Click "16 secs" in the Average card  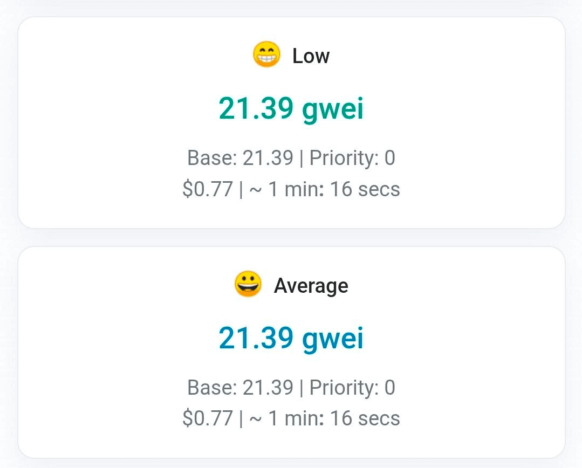(365, 418)
